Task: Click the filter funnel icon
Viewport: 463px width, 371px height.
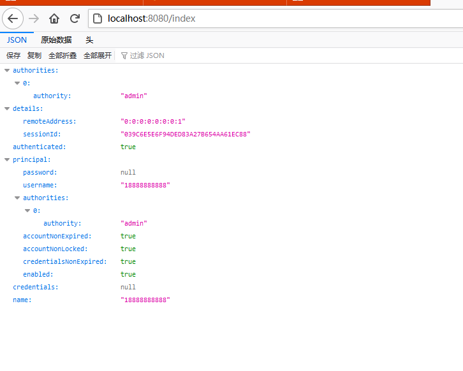Action: [x=124, y=55]
